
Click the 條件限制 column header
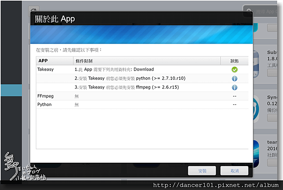(147, 61)
